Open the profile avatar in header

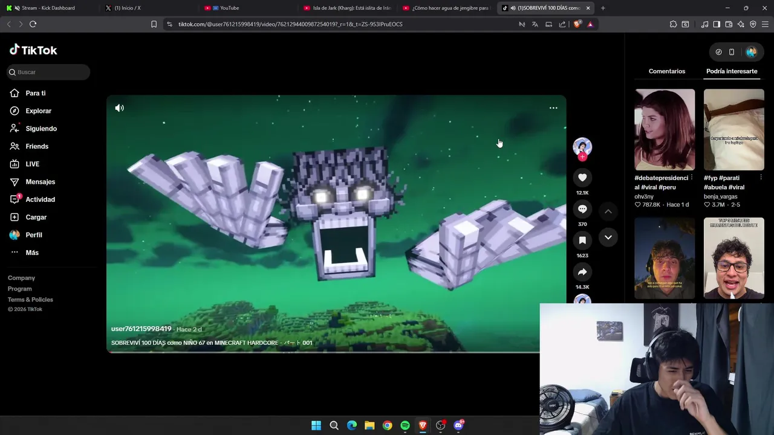tap(752, 52)
